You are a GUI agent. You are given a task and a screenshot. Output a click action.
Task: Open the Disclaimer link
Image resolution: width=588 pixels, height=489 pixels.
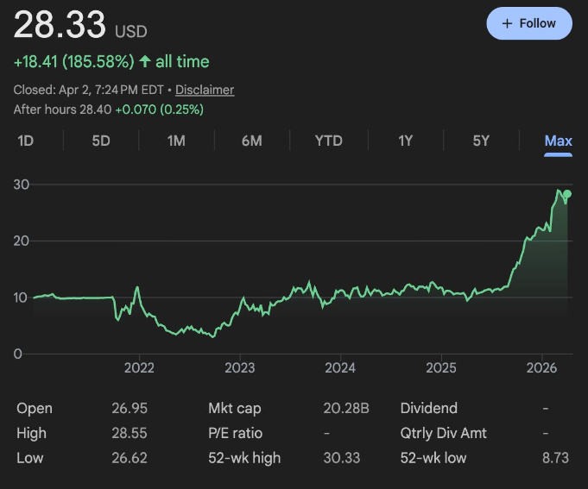pyautogui.click(x=205, y=90)
